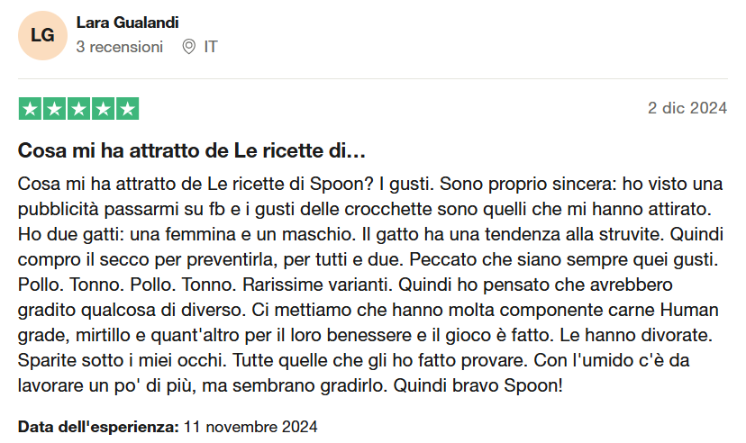Click the fourth green rating star

pos(104,109)
